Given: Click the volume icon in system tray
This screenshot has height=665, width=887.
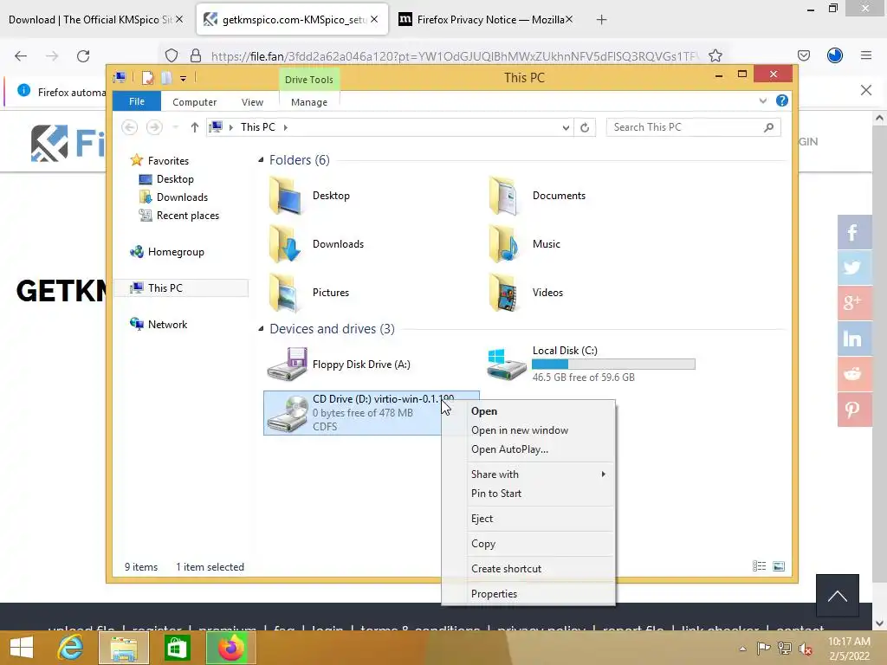Looking at the screenshot, I should (805, 648).
